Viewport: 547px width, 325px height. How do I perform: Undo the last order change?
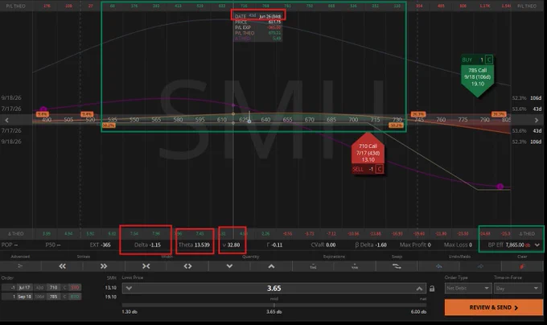439,266
